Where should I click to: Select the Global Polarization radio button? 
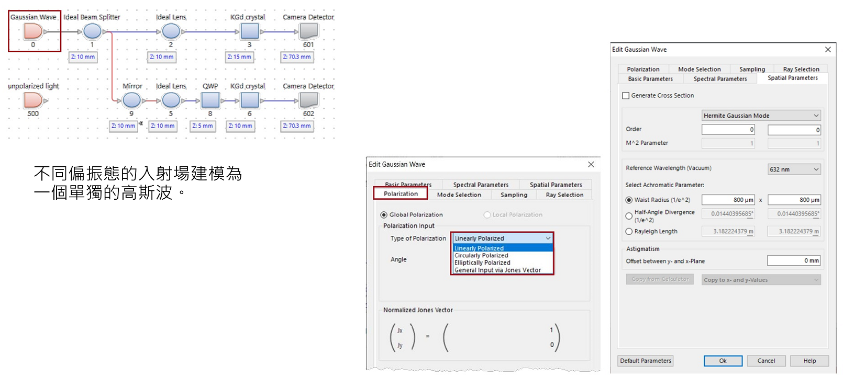coord(384,215)
